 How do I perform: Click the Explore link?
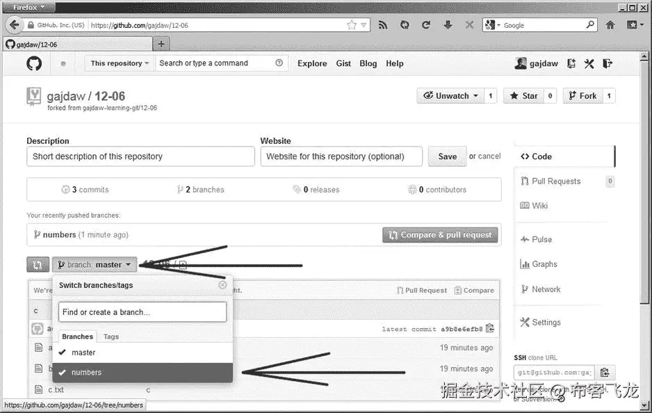[312, 63]
